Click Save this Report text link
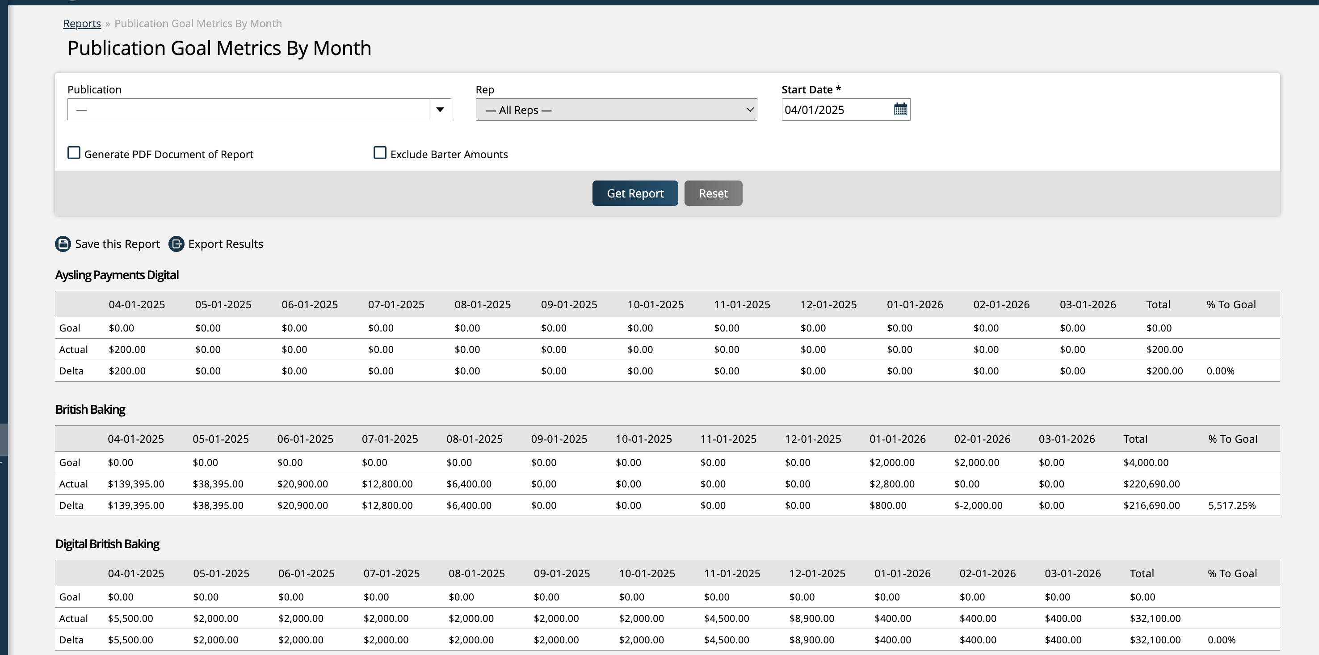This screenshot has height=655, width=1319. click(x=117, y=244)
